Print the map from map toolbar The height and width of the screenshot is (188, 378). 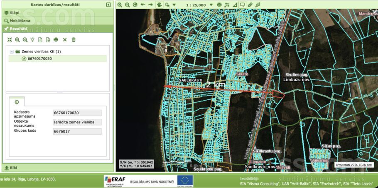pos(219,5)
